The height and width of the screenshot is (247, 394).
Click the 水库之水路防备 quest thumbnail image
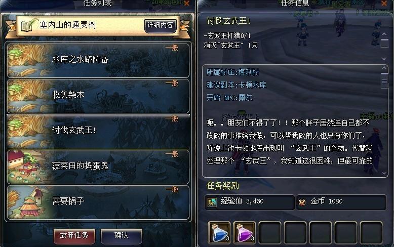(x=29, y=60)
